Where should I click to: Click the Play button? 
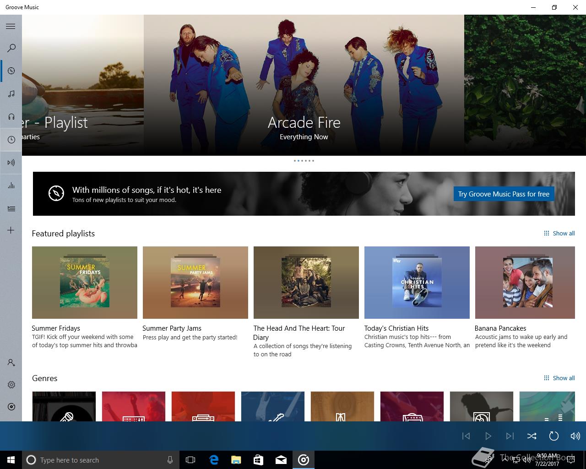click(488, 436)
